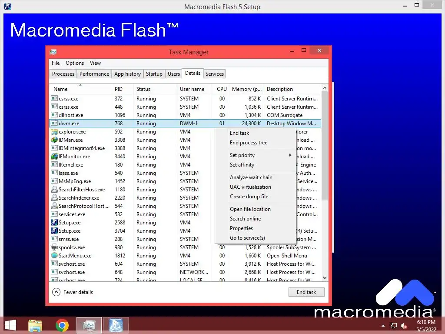
Task: Click the Task Manager title bar icon
Action: [53, 52]
